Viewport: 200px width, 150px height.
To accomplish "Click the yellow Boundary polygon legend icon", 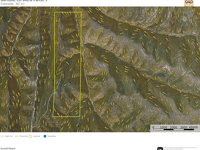I will [31, 136].
